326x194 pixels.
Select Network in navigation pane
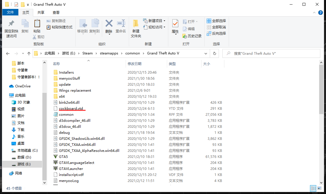[16, 173]
